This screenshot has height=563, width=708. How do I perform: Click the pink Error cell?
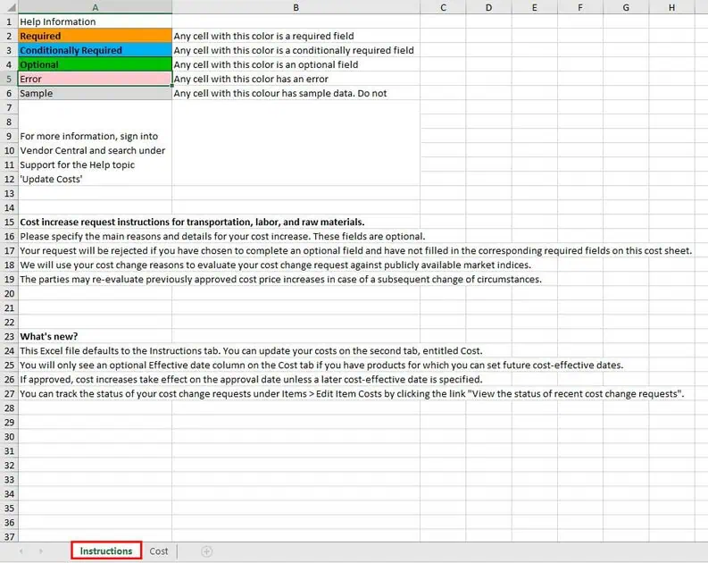pyautogui.click(x=95, y=79)
